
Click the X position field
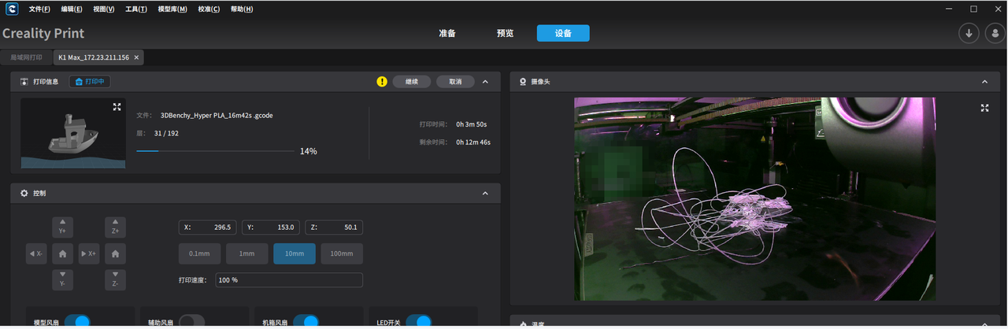[207, 227]
